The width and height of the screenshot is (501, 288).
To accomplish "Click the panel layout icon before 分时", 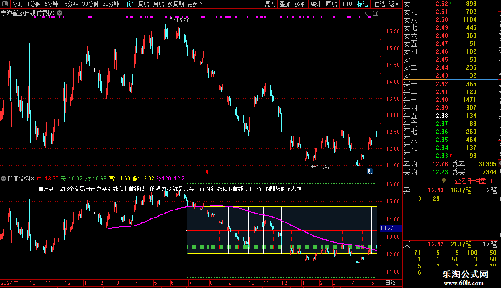I will (x=5, y=4).
